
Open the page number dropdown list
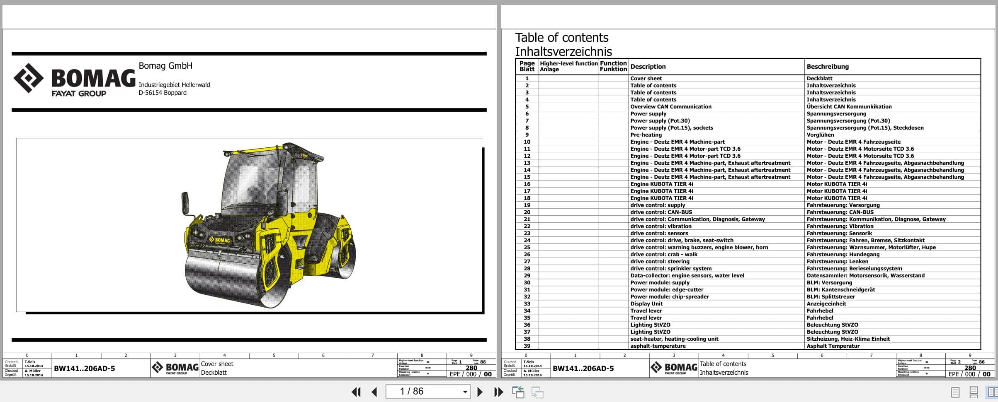(x=464, y=391)
